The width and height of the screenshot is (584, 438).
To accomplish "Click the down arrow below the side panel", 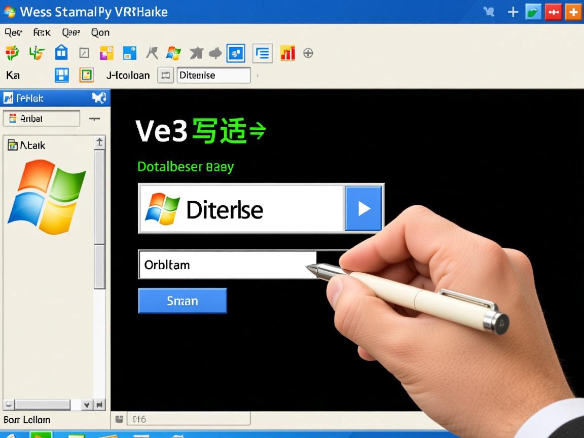I will coord(87,405).
